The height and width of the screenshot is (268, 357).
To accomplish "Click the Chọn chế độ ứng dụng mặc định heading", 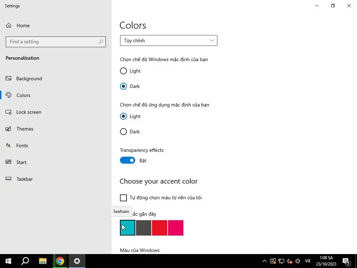I will pos(165,105).
